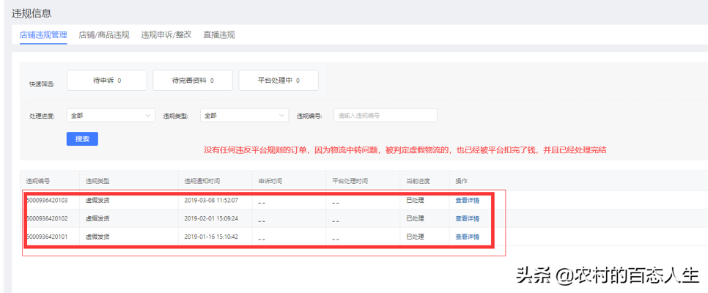Switch to the 店铺/商品违规 tab
The height and width of the screenshot is (293, 708).
104,34
